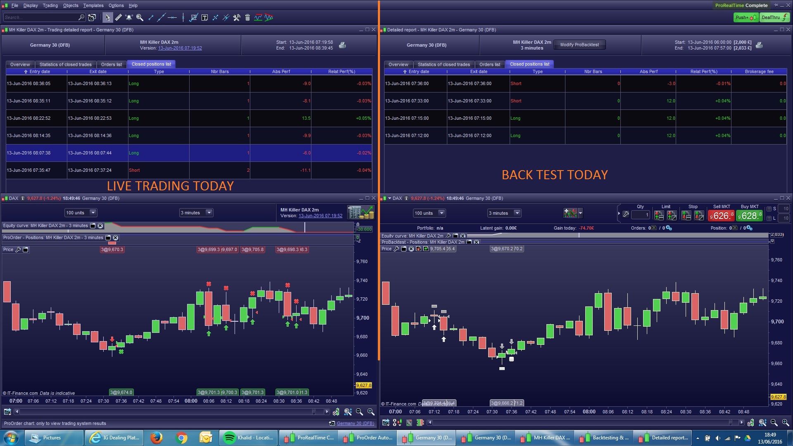Open DAX instrument dropdown arrow in right chart
This screenshot has height=446, width=793.
click(389, 199)
